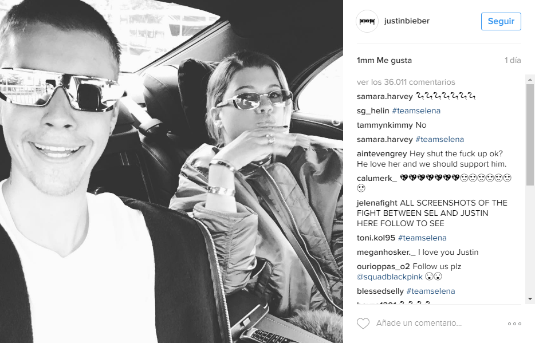Image resolution: width=535 pixels, height=343 pixels.
Task: Click the heart like icon
Action: 363,323
